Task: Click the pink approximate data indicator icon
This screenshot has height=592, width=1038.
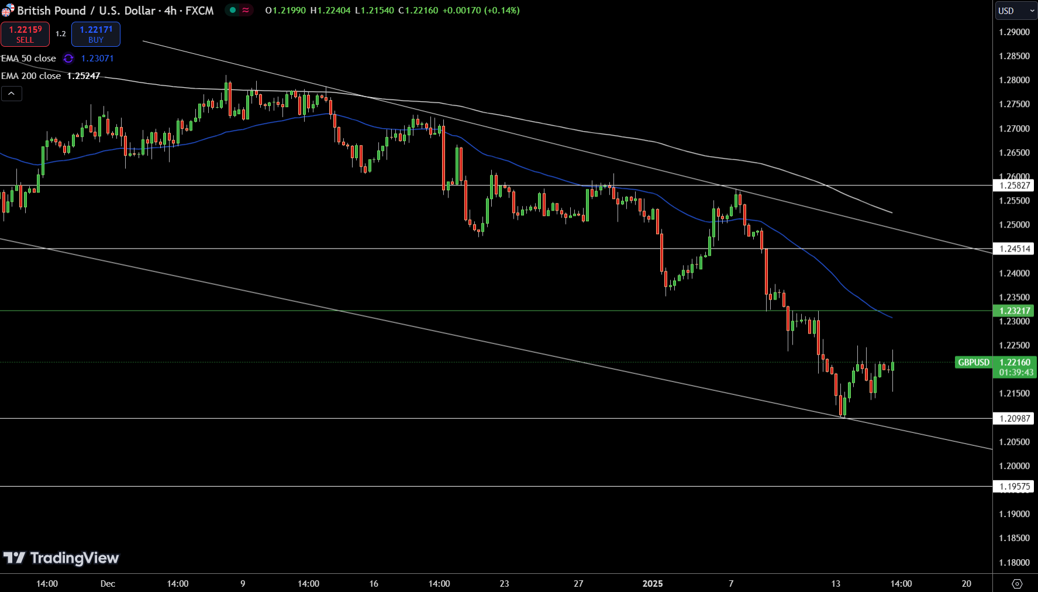Action: [x=246, y=10]
